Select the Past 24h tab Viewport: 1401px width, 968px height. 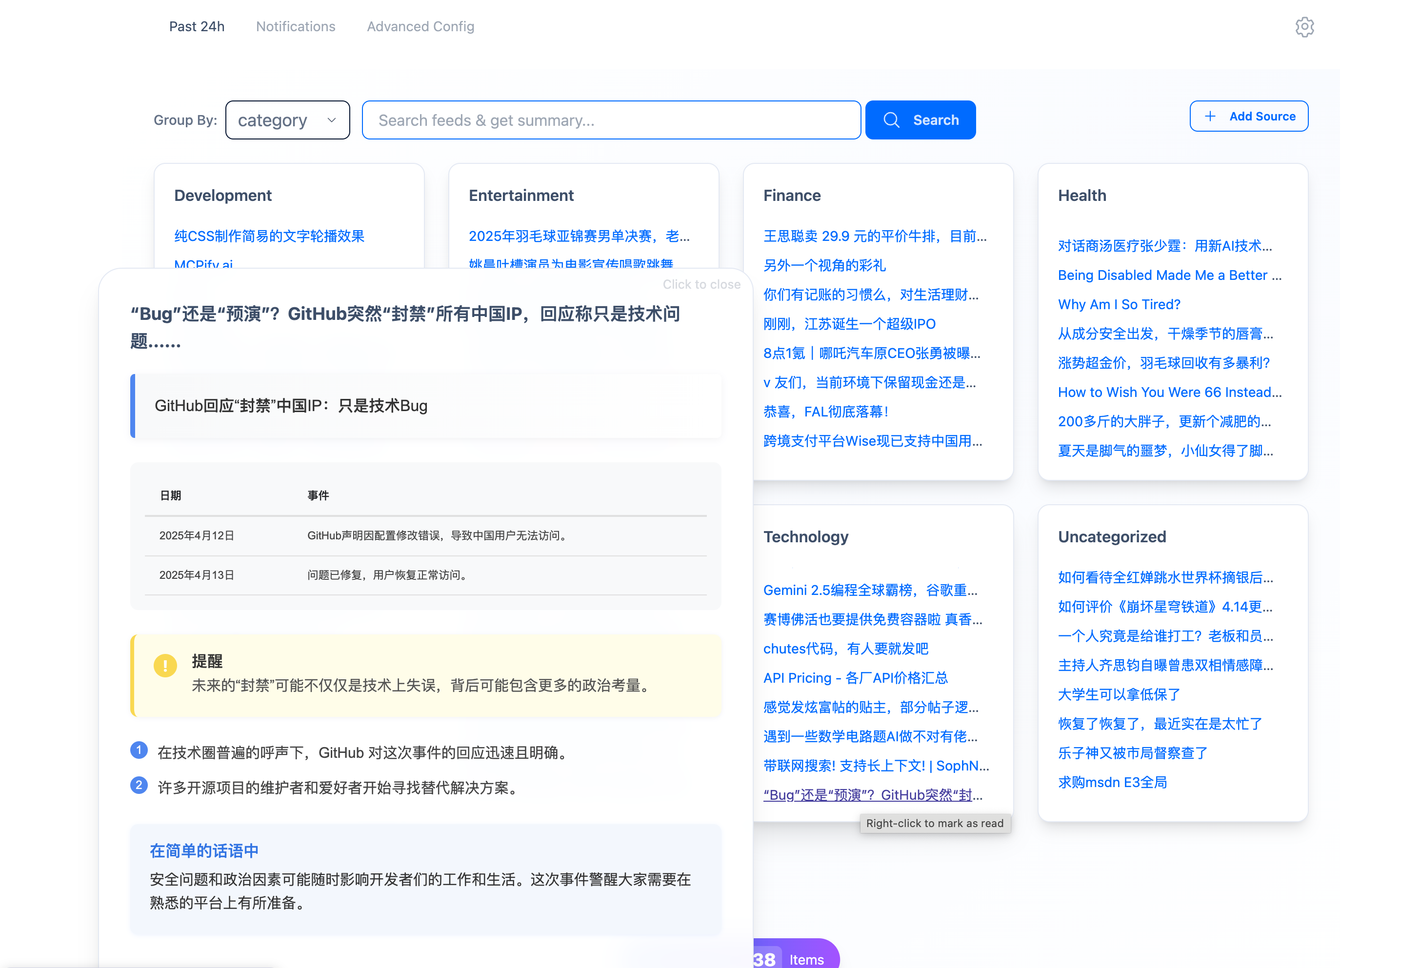(197, 27)
